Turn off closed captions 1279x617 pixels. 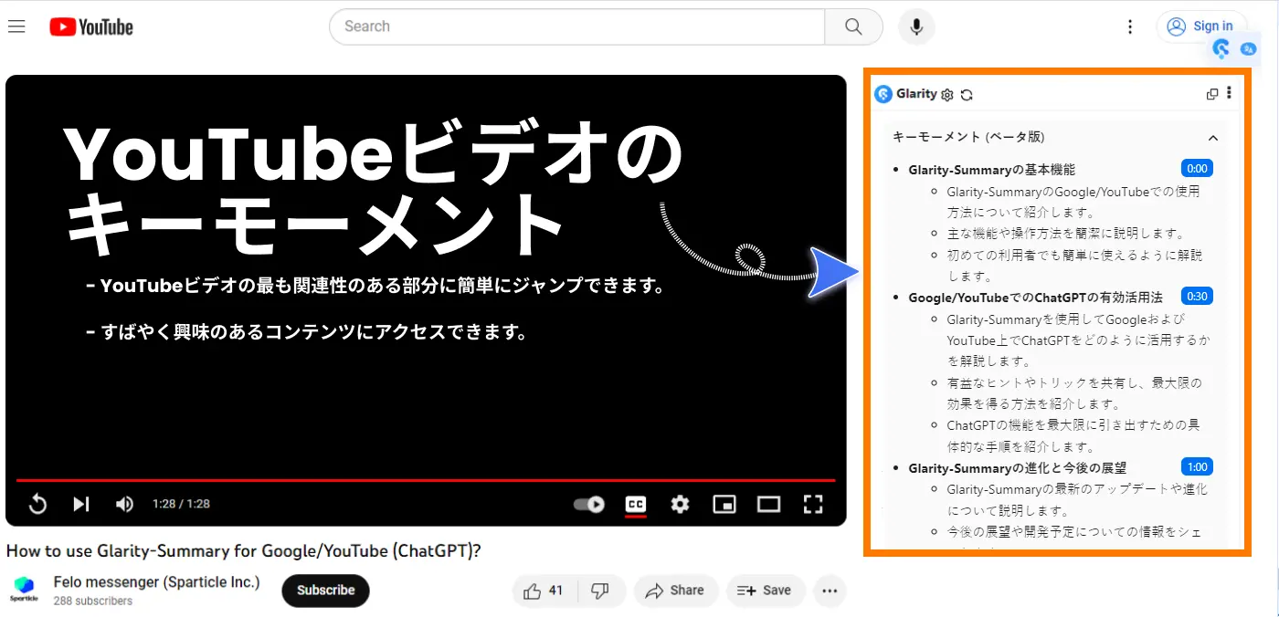(636, 504)
